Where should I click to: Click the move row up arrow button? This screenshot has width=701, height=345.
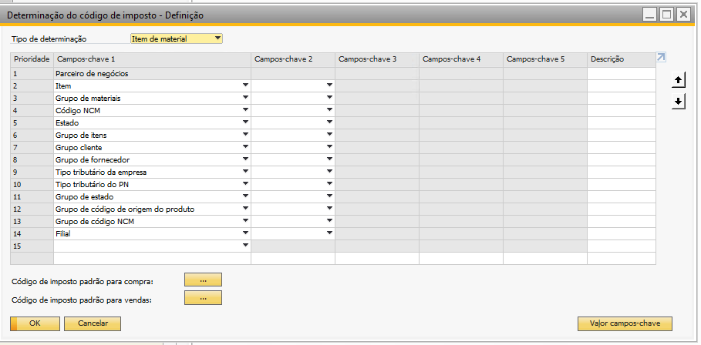point(679,79)
